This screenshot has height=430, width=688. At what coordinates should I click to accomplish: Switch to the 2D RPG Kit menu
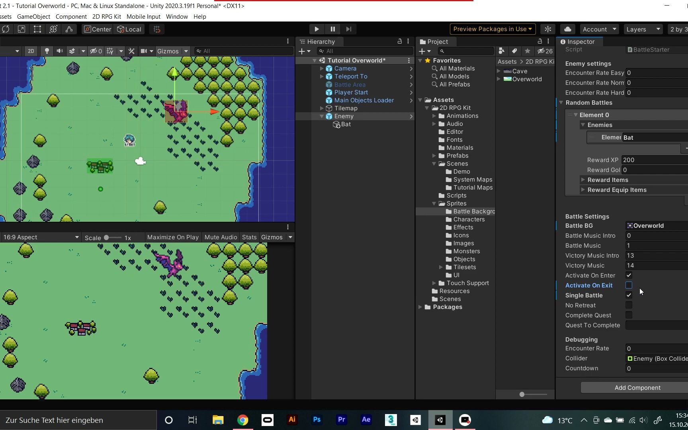106,17
